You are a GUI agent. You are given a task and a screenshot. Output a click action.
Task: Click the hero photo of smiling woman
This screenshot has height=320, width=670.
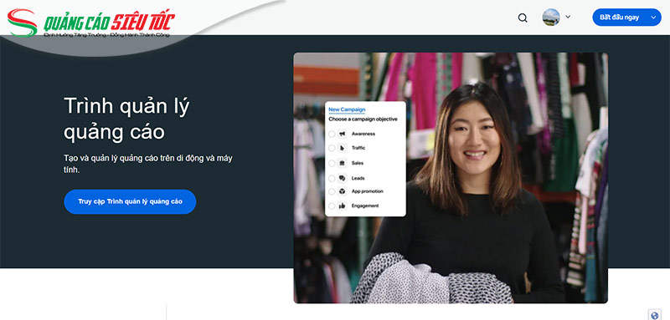451,178
